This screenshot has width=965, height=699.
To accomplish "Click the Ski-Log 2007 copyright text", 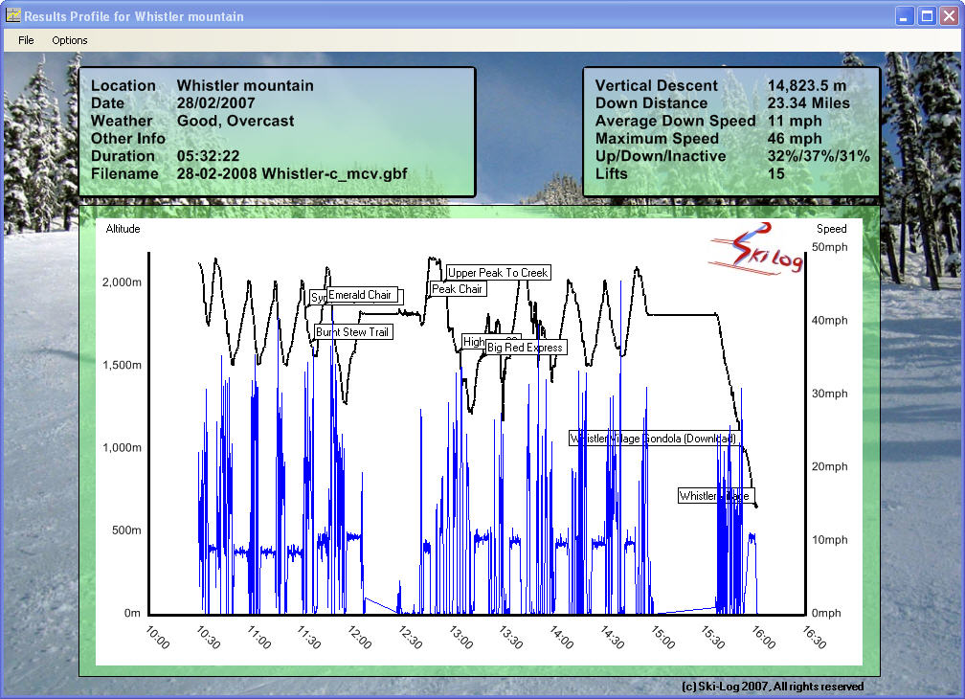I will pyautogui.click(x=772, y=687).
